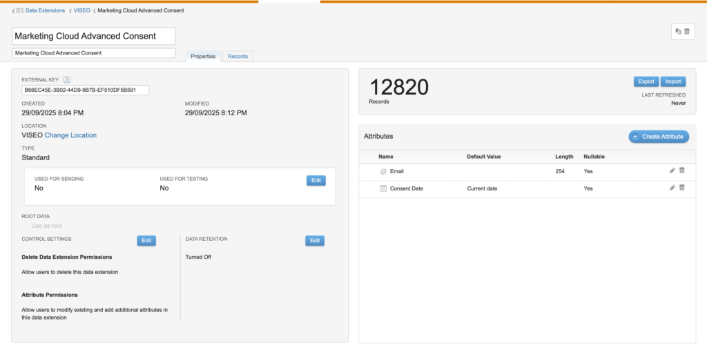Click the help icon next to External Key
This screenshot has width=707, height=363.
click(x=67, y=80)
